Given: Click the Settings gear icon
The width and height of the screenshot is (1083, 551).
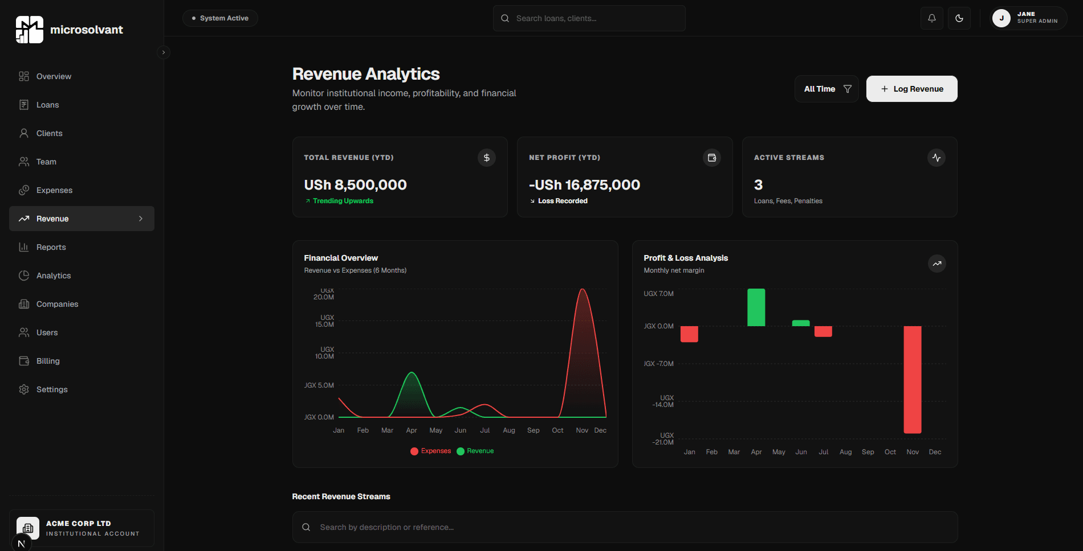Looking at the screenshot, I should tap(24, 389).
